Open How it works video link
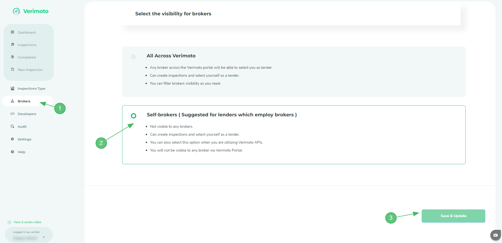Screen dimensions: 502x243 click(x=28, y=222)
